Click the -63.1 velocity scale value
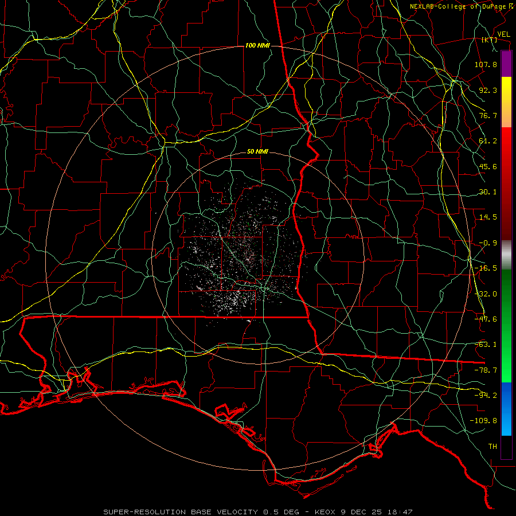This screenshot has width=516, height=516. pyautogui.click(x=486, y=345)
